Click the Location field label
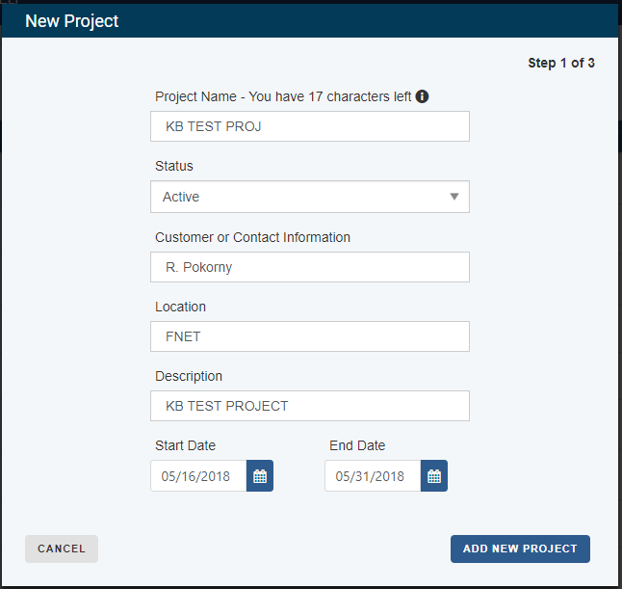This screenshot has height=589, width=622. [x=180, y=307]
